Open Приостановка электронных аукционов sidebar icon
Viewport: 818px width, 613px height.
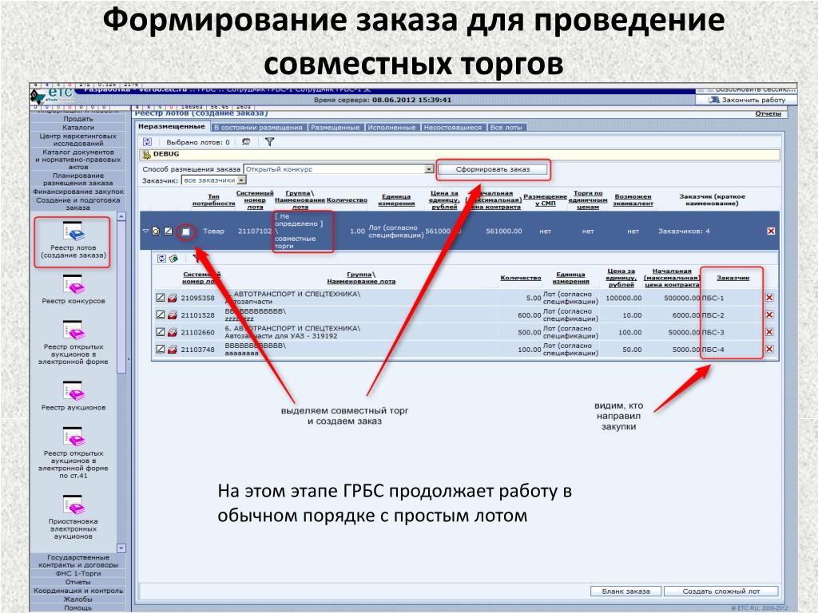[73, 505]
